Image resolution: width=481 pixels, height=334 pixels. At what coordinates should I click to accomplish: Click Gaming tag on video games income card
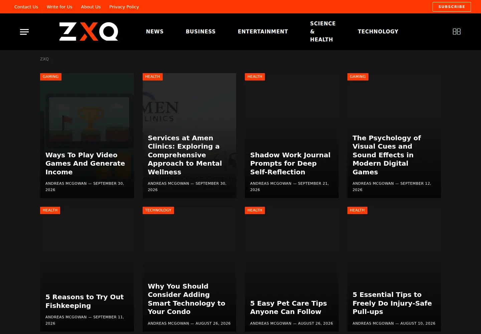(51, 77)
